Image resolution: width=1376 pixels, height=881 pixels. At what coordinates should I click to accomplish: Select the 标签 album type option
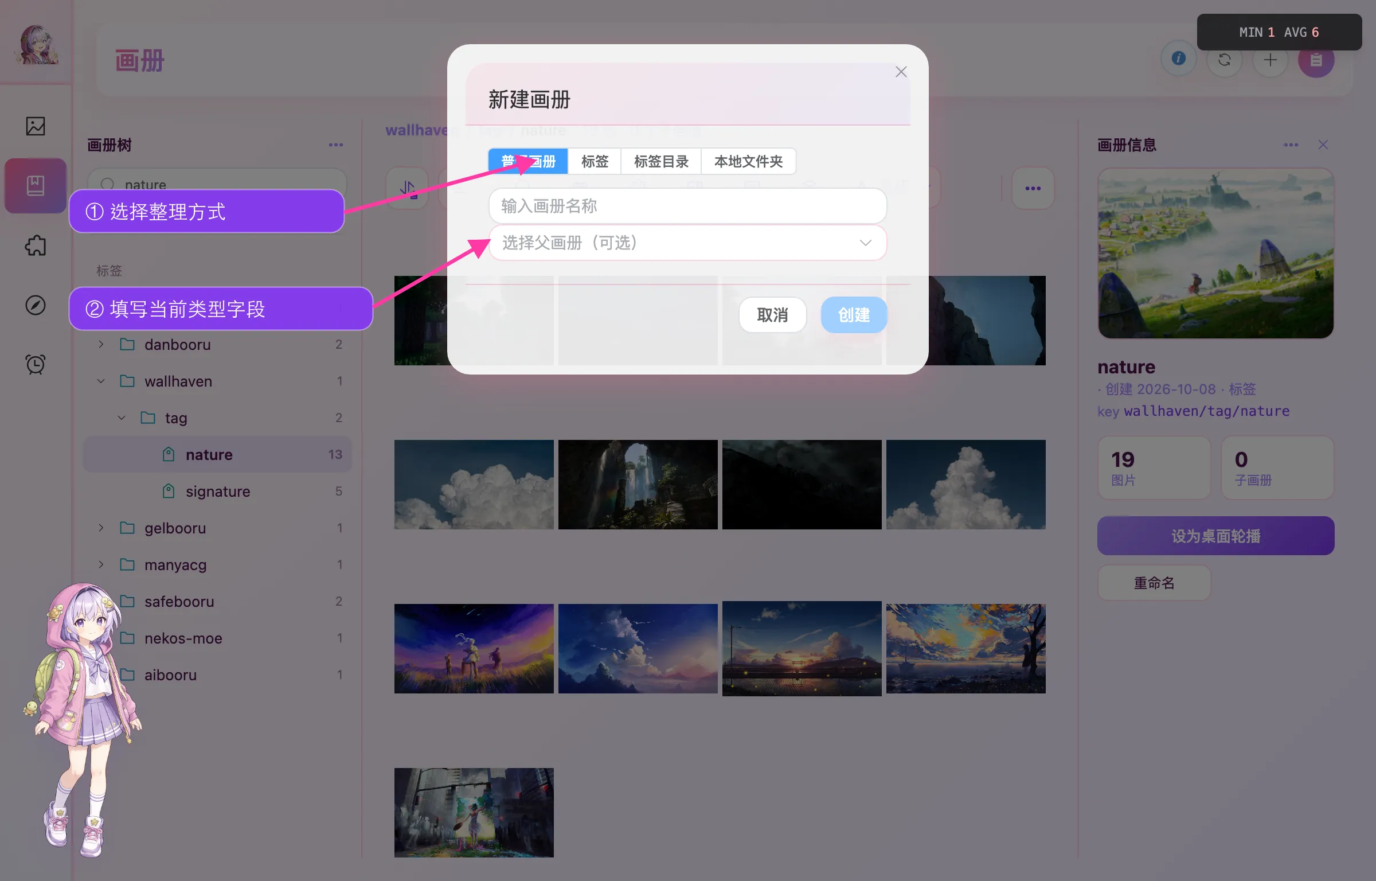coord(595,162)
